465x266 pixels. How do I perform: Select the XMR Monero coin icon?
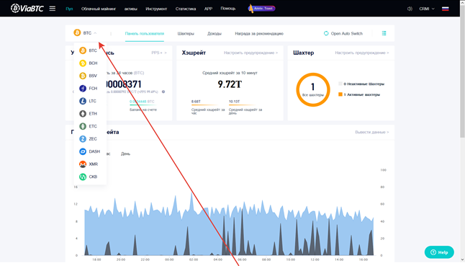click(x=83, y=164)
